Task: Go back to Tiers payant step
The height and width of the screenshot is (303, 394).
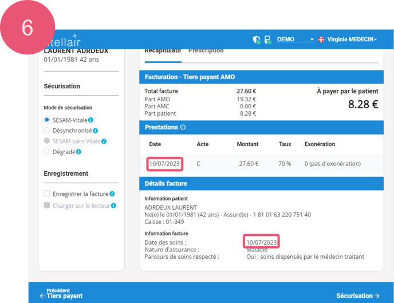Action: coord(61,293)
